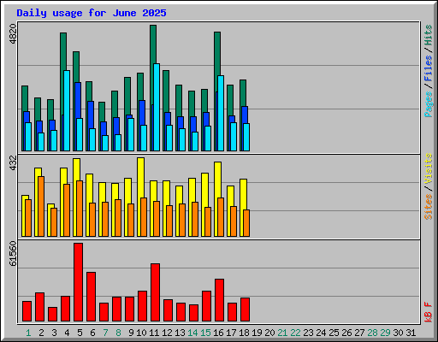Image resolution: width=438 pixels, height=342 pixels.
Task: Select the orange Sites bar for day 5
Action: [x=80, y=209]
